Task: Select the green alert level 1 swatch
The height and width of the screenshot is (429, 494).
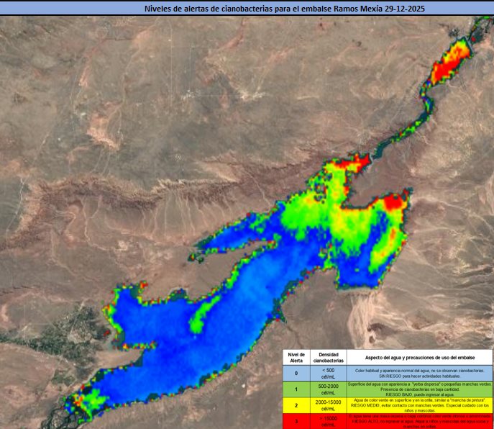Action: tap(296, 389)
